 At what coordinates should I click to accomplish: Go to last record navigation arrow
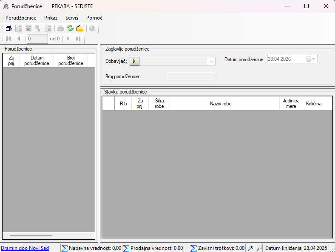(x=78, y=39)
